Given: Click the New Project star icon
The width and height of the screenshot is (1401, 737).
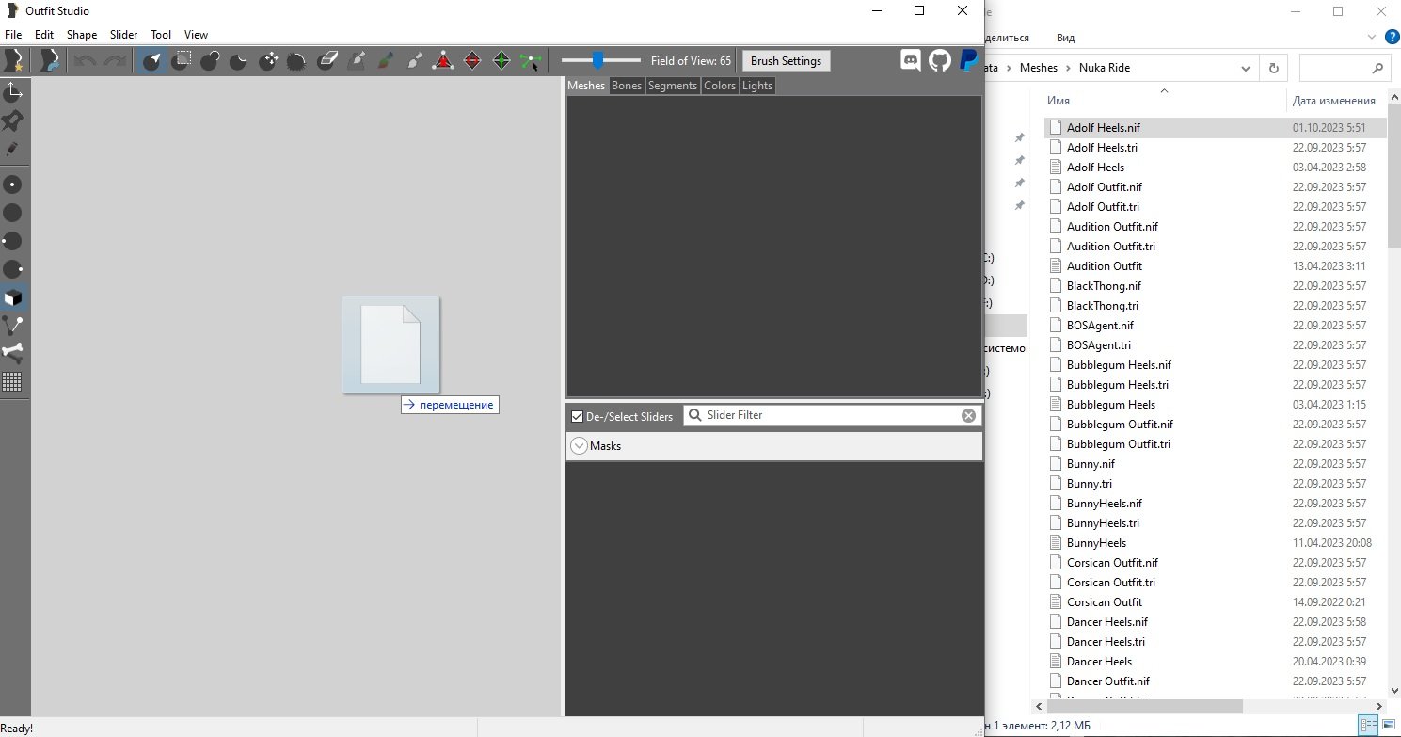Looking at the screenshot, I should tap(15, 61).
